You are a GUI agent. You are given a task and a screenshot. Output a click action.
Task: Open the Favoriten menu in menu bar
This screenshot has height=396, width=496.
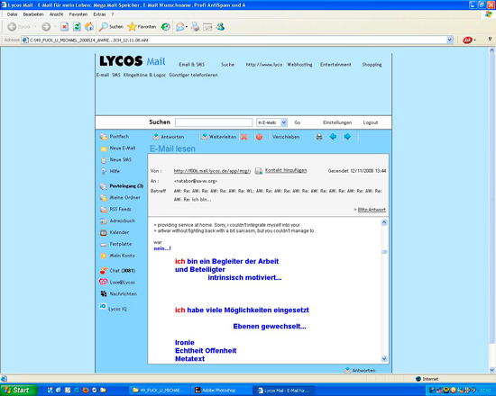[x=78, y=14]
